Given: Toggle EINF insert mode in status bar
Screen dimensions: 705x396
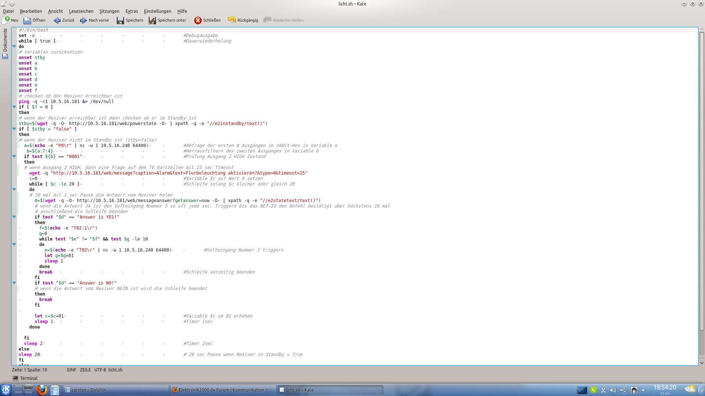Looking at the screenshot, I should coord(72,370).
